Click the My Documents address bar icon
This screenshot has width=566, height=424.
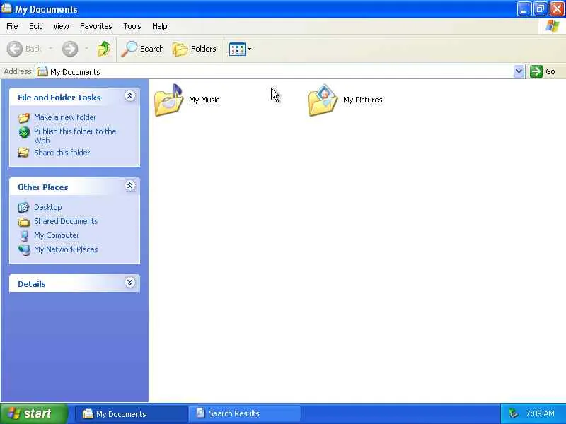pyautogui.click(x=42, y=71)
